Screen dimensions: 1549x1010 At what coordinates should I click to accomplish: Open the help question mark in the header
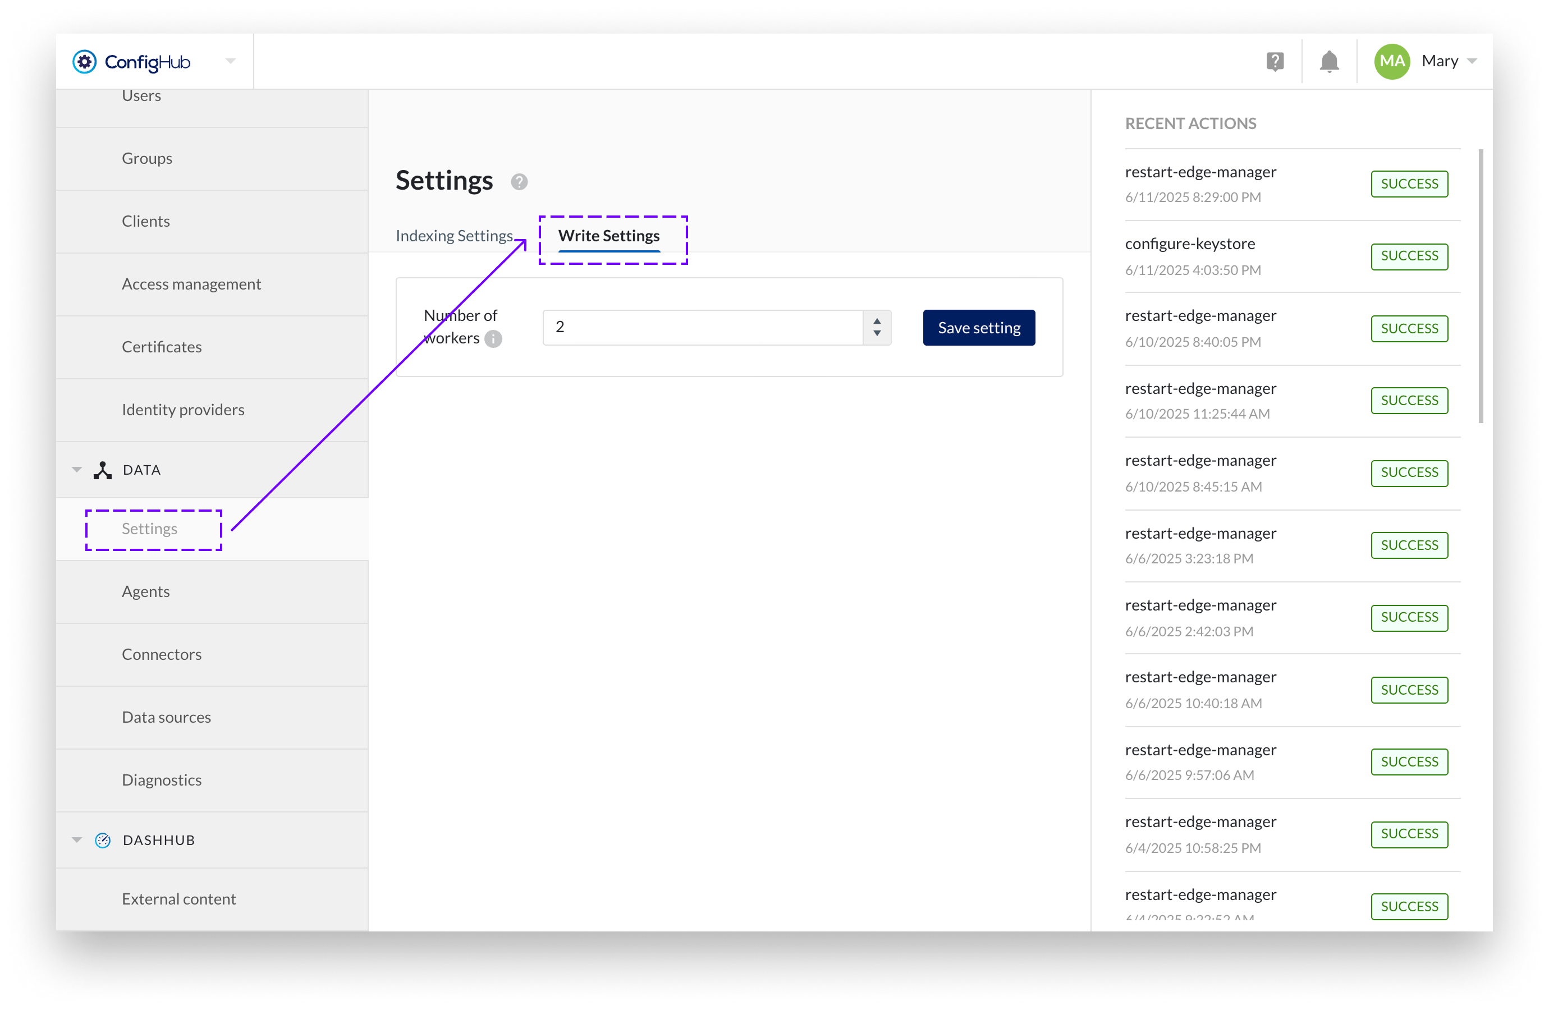coord(1275,61)
